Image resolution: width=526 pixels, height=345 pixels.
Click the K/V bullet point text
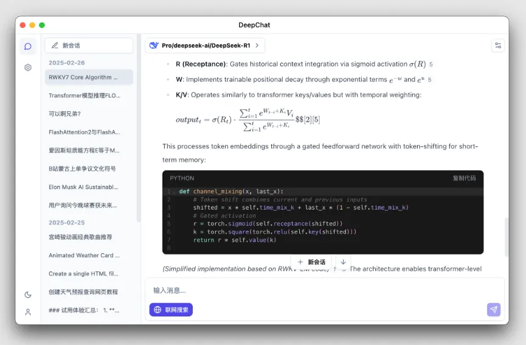click(x=298, y=95)
